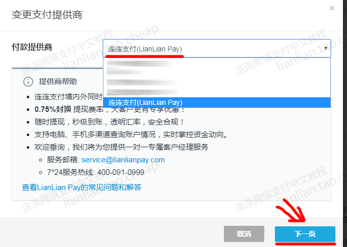This screenshot has width=347, height=247.
Task: Click the 付款提供商 field label
Action: pos(32,47)
